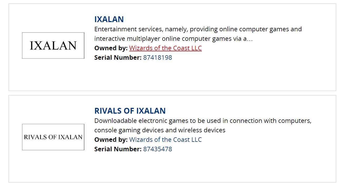Click the IXALAN logo thumbnail image
The height and width of the screenshot is (186, 345).
pyautogui.click(x=53, y=46)
